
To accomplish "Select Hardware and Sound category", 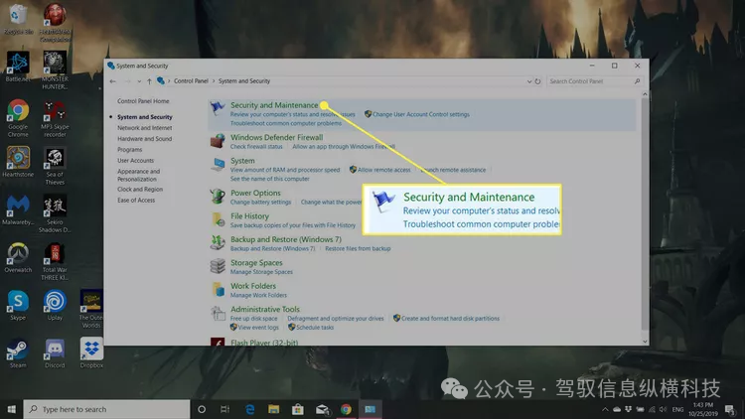I will (144, 139).
